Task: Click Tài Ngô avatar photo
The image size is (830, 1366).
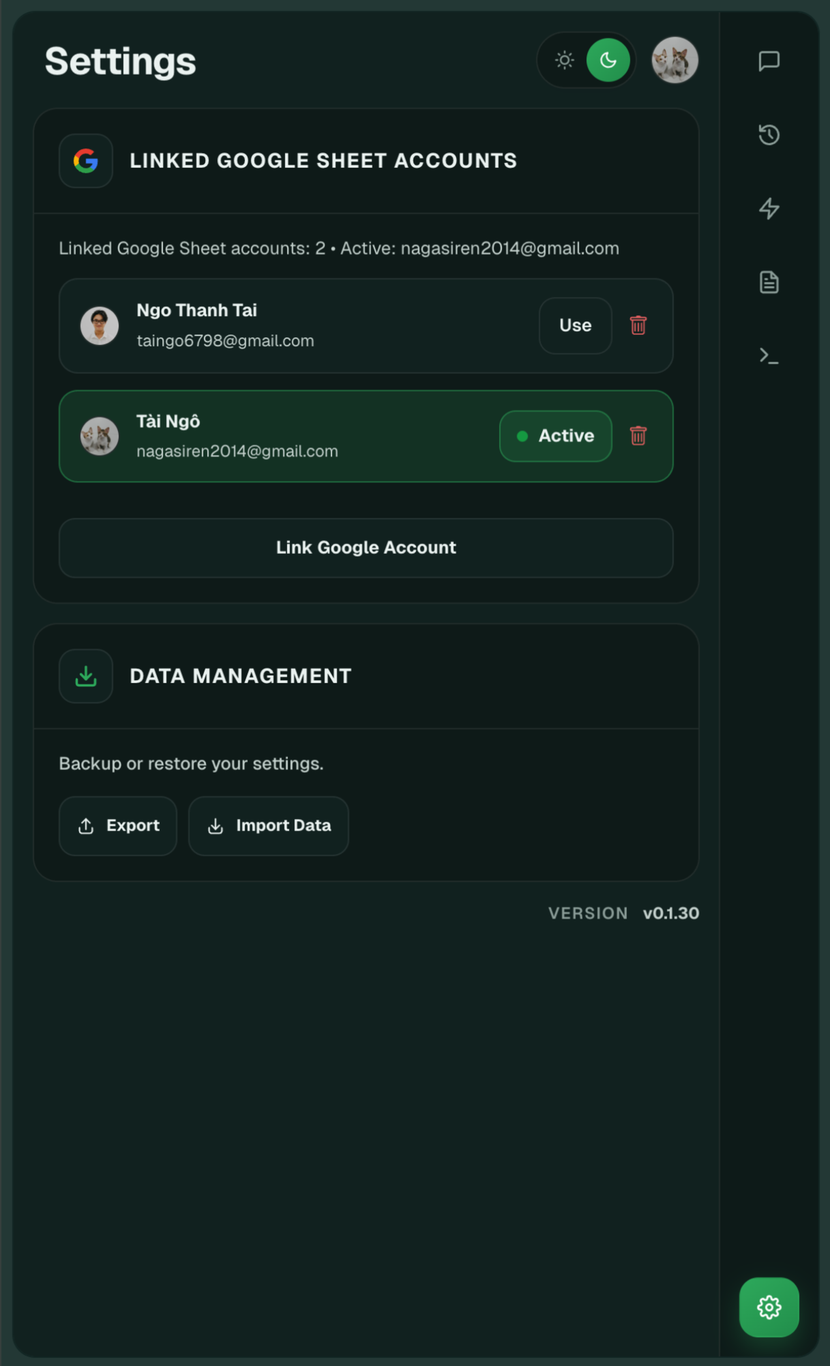Action: pos(100,436)
